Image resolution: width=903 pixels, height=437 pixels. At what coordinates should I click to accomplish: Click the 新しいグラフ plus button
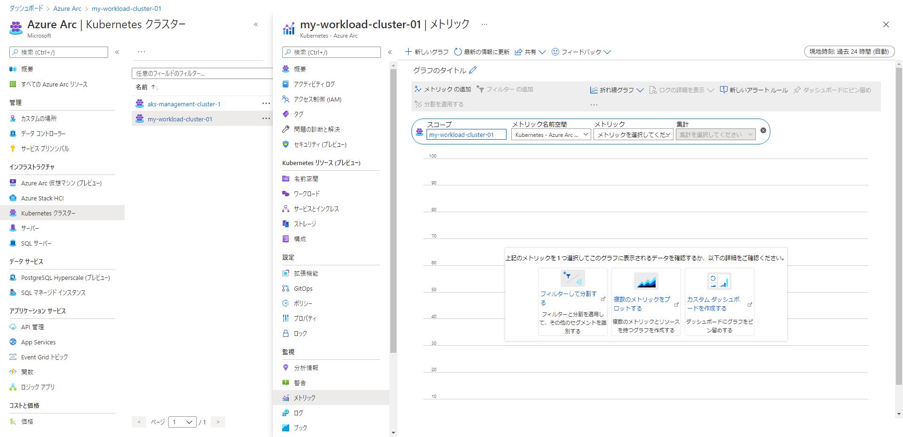(427, 52)
